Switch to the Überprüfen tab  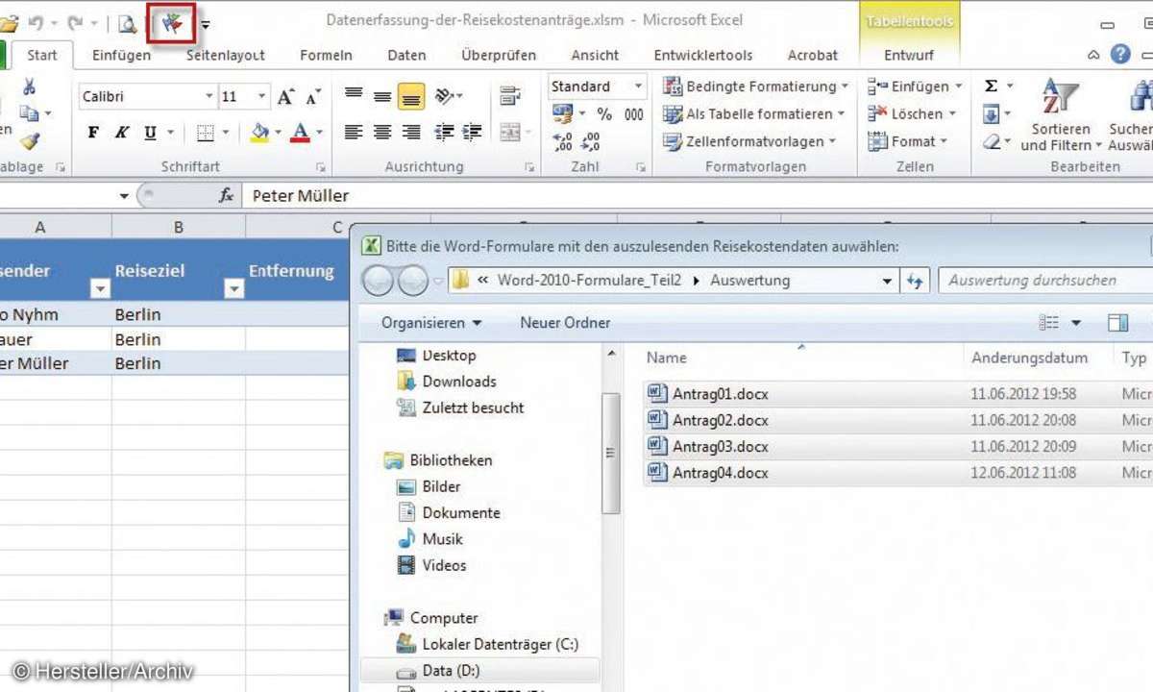[x=499, y=56]
